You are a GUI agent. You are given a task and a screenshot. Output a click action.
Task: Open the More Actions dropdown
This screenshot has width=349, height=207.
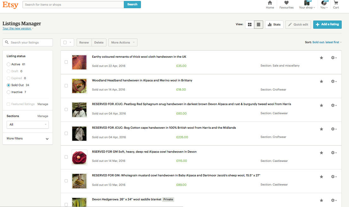click(x=123, y=43)
